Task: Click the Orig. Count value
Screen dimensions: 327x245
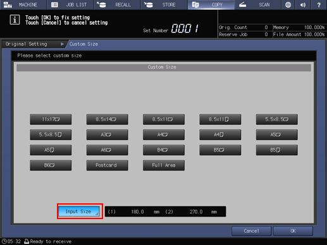Action: (266, 27)
